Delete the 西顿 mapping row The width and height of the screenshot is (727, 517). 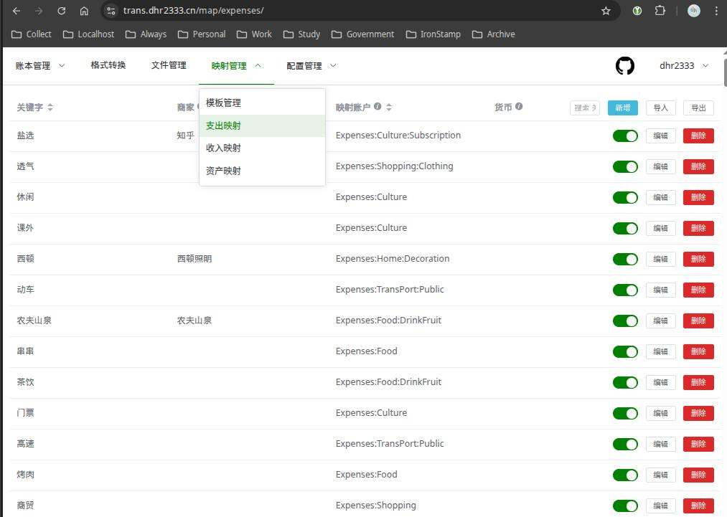click(x=698, y=260)
